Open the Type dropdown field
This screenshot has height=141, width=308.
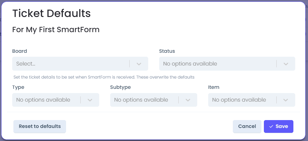coord(56,100)
